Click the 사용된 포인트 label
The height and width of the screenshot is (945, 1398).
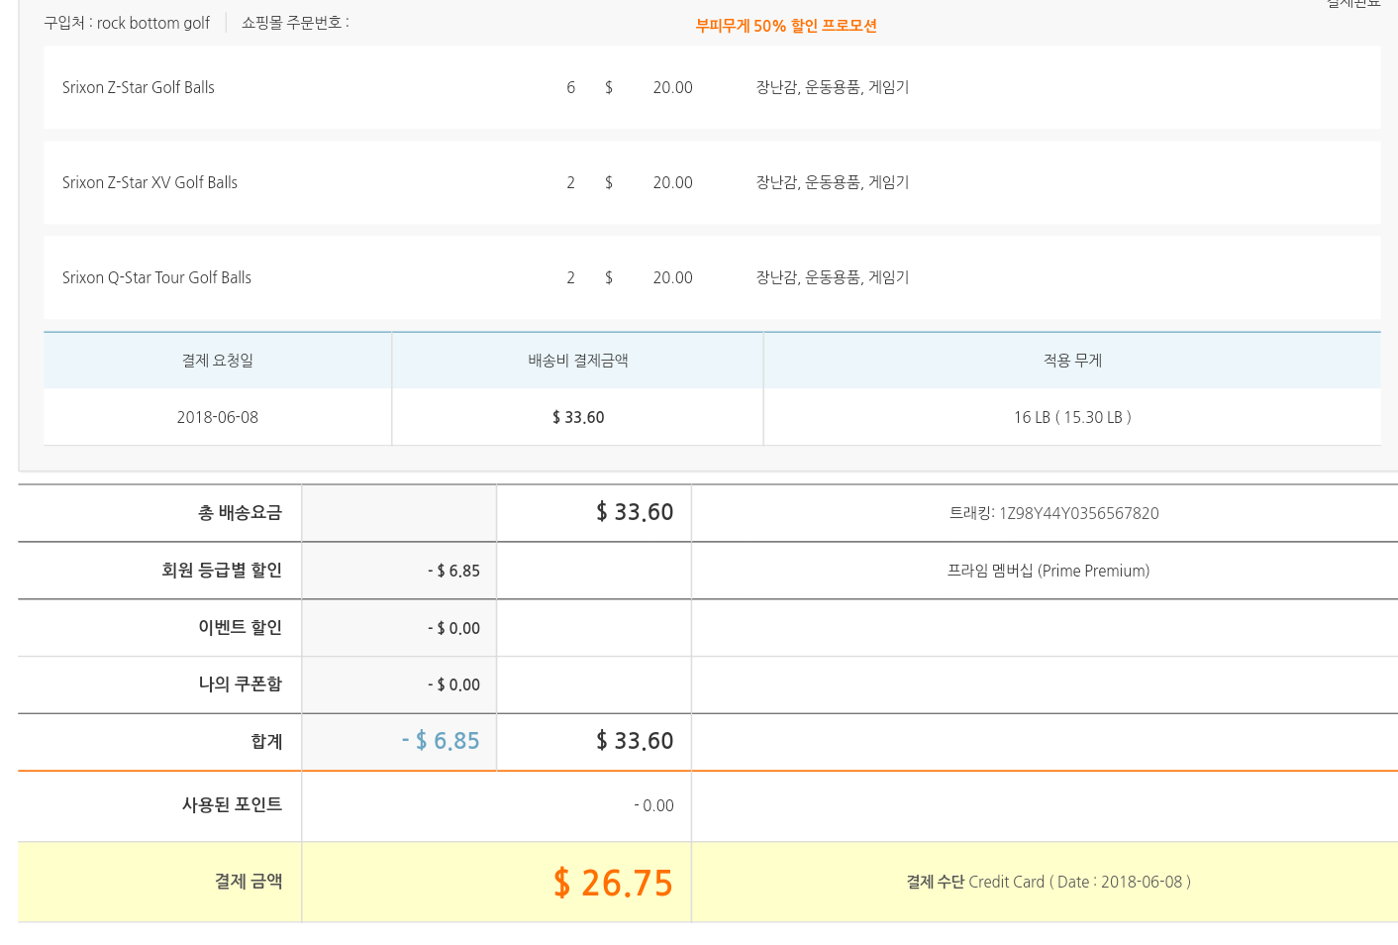[x=233, y=805]
